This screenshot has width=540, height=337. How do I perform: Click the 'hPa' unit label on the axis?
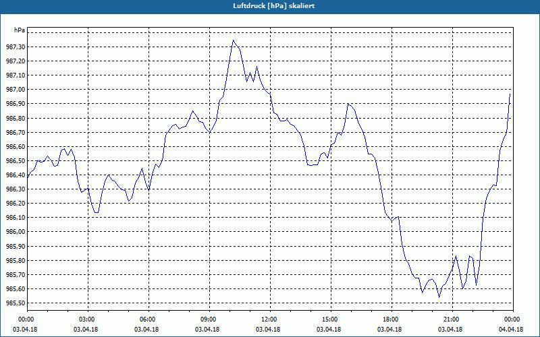pos(20,30)
